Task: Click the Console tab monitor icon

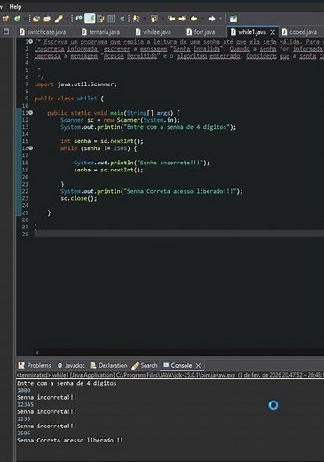Action: click(x=166, y=365)
